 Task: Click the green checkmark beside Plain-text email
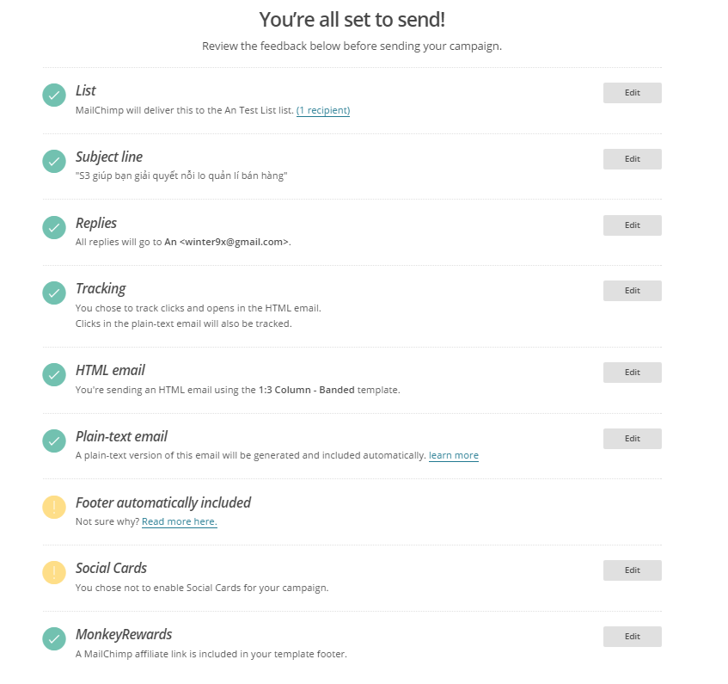[x=54, y=441]
